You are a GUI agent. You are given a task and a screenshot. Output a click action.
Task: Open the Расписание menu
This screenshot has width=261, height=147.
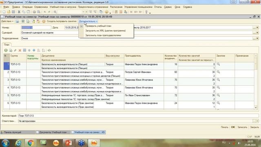(116, 7)
